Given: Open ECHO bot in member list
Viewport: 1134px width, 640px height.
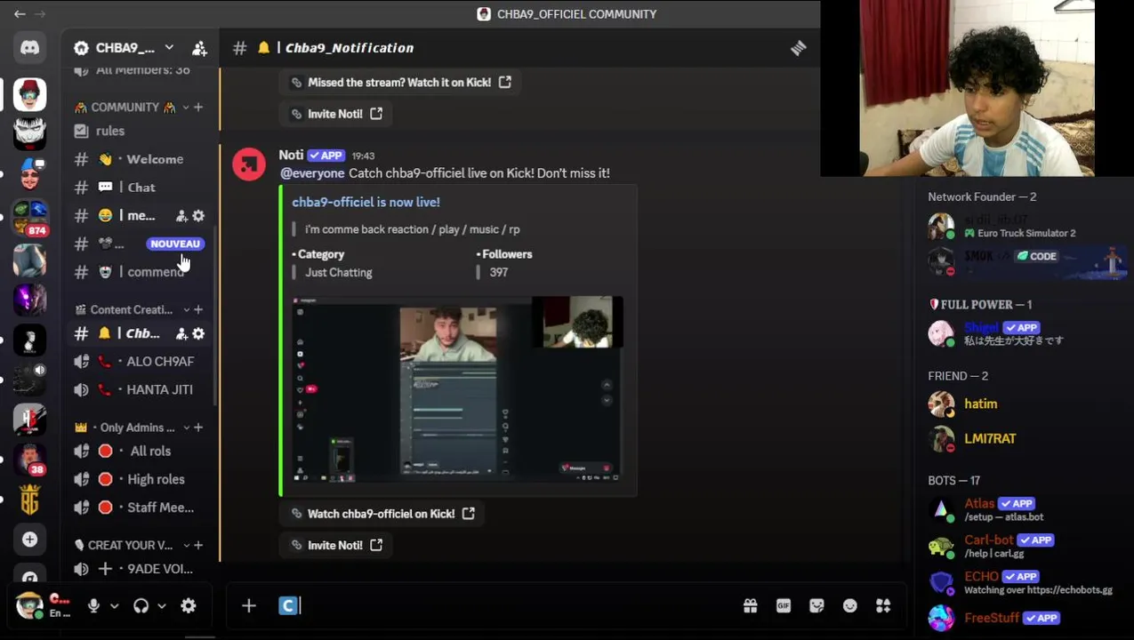Looking at the screenshot, I should pos(1022,582).
